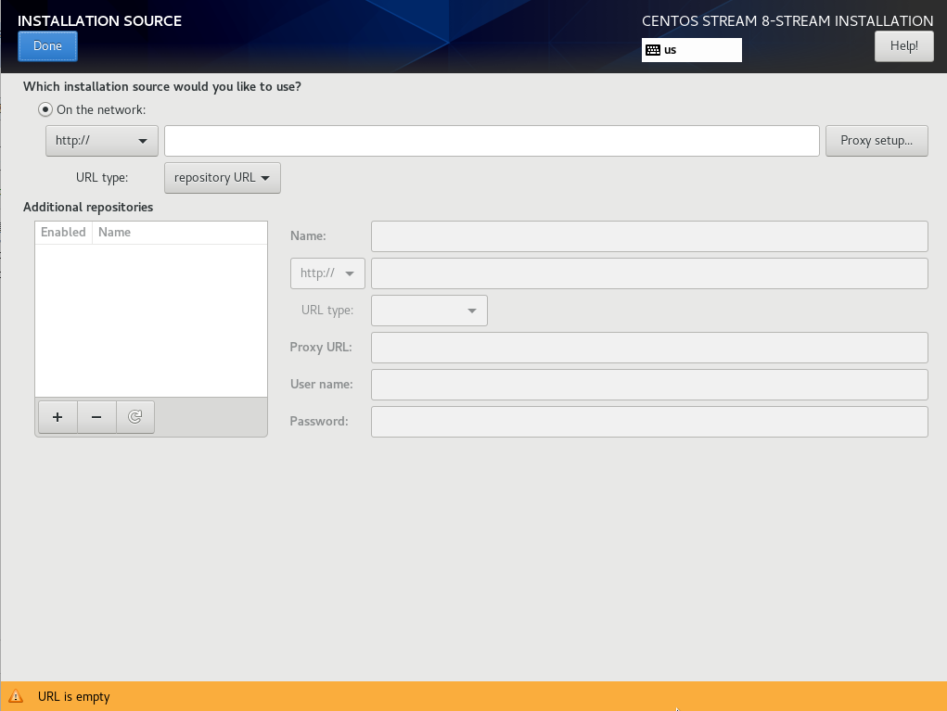Focus the Password input field
947x711 pixels.
tap(649, 422)
